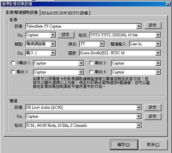This screenshot has height=153, width=172.
Task: Open the 格式 YUY2 320X240 dropdown
Action: [125, 35]
